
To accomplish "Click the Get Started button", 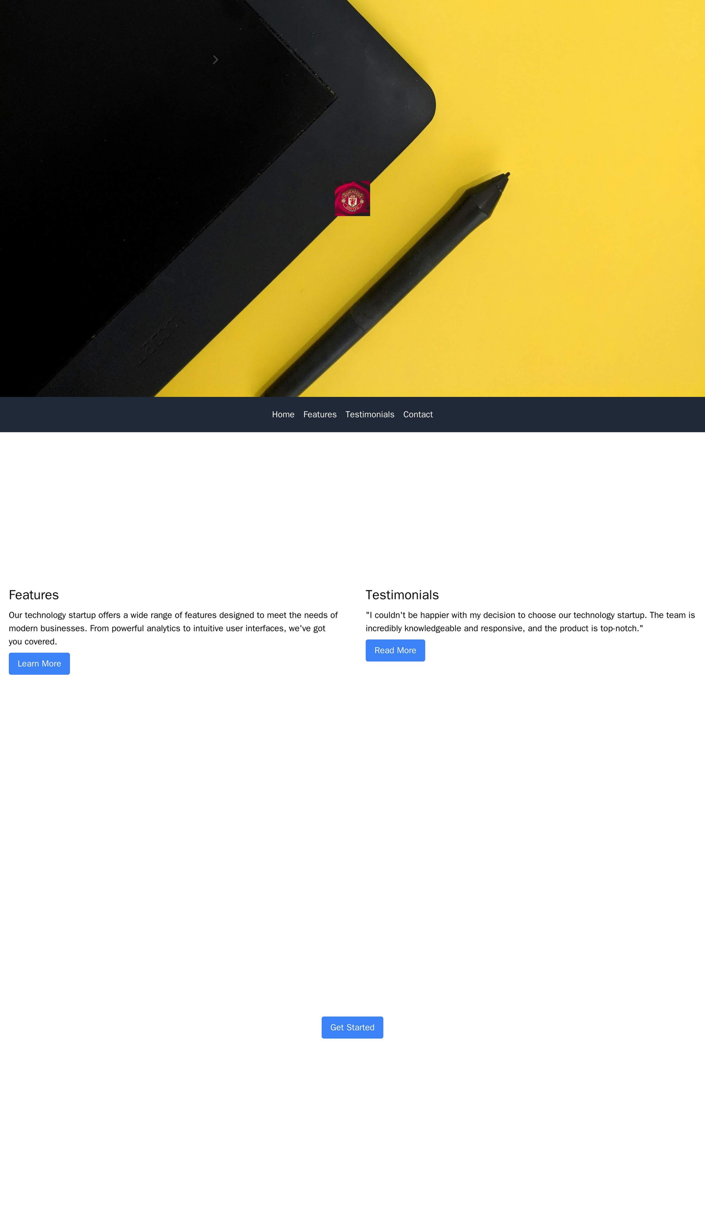I will [352, 1027].
